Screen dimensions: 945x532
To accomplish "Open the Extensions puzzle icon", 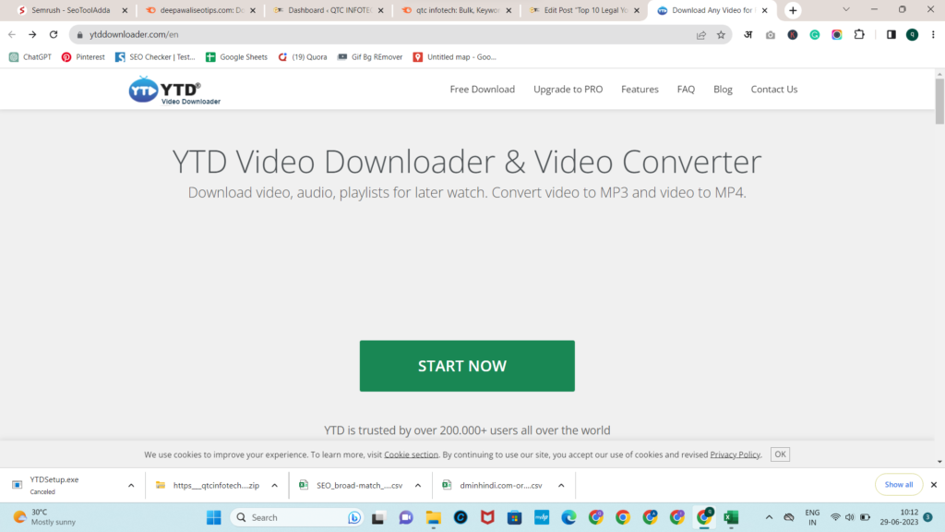I will click(859, 34).
